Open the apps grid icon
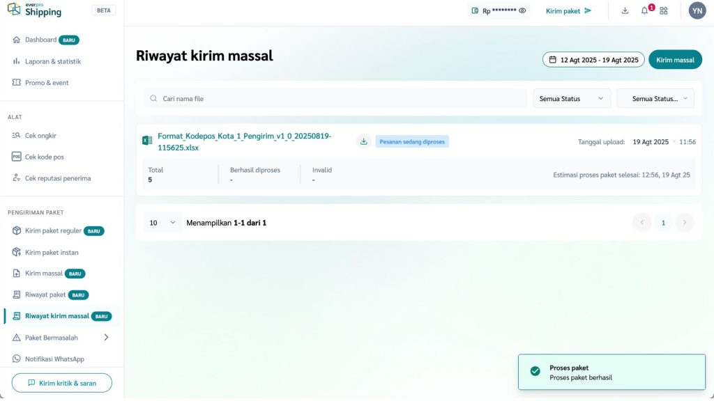 pyautogui.click(x=663, y=10)
